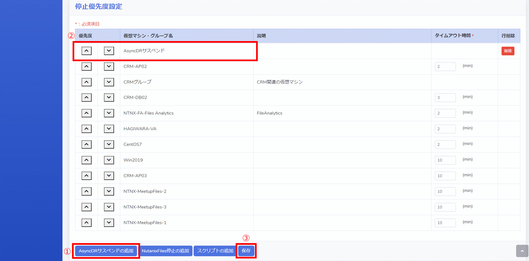Viewport: 529px width, 261px height.
Task: Click the CRMグループ group name
Action: tap(137, 82)
